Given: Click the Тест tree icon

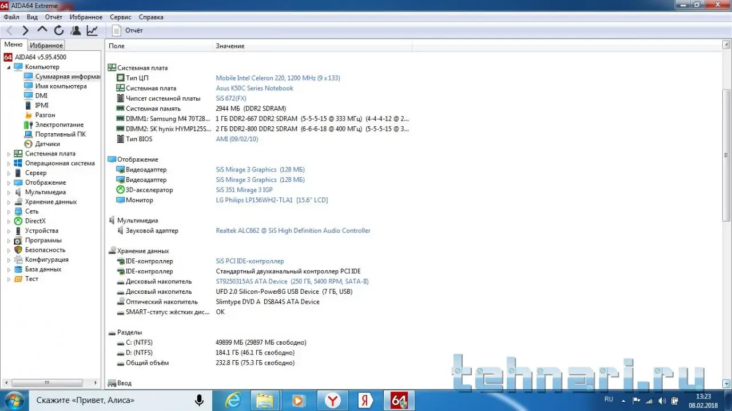Looking at the screenshot, I should point(18,279).
